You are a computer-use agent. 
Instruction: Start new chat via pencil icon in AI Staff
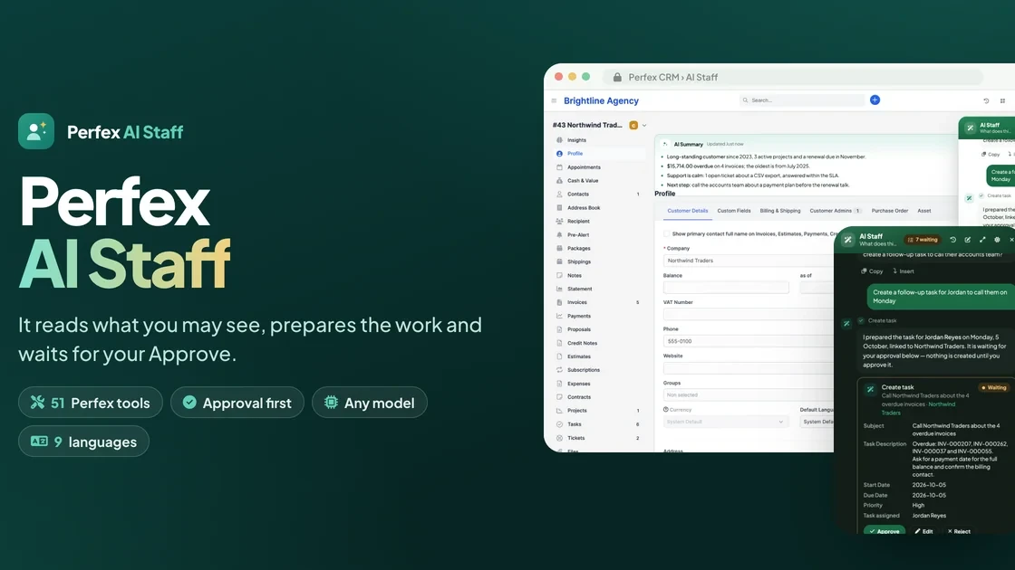pyautogui.click(x=968, y=240)
